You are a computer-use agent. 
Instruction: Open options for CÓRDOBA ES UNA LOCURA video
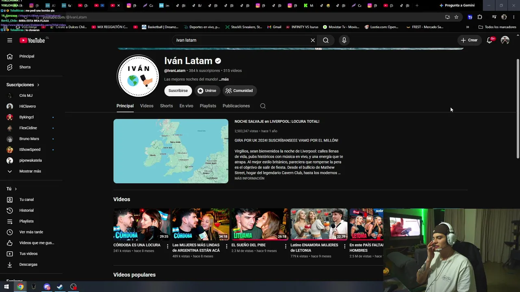click(168, 246)
